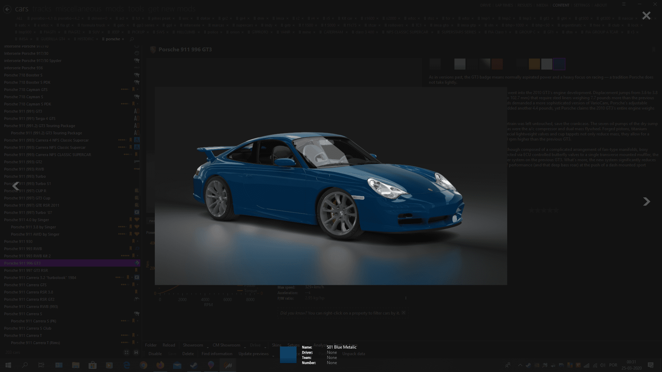Open the hamburger menu in title bar
This screenshot has height=372, width=662.
point(624,4)
